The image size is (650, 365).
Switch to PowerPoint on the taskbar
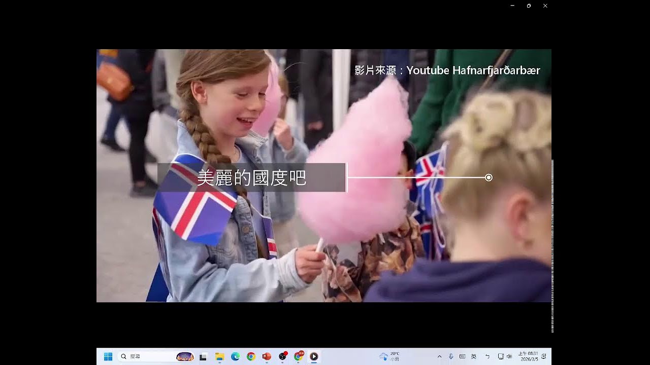pos(267,356)
